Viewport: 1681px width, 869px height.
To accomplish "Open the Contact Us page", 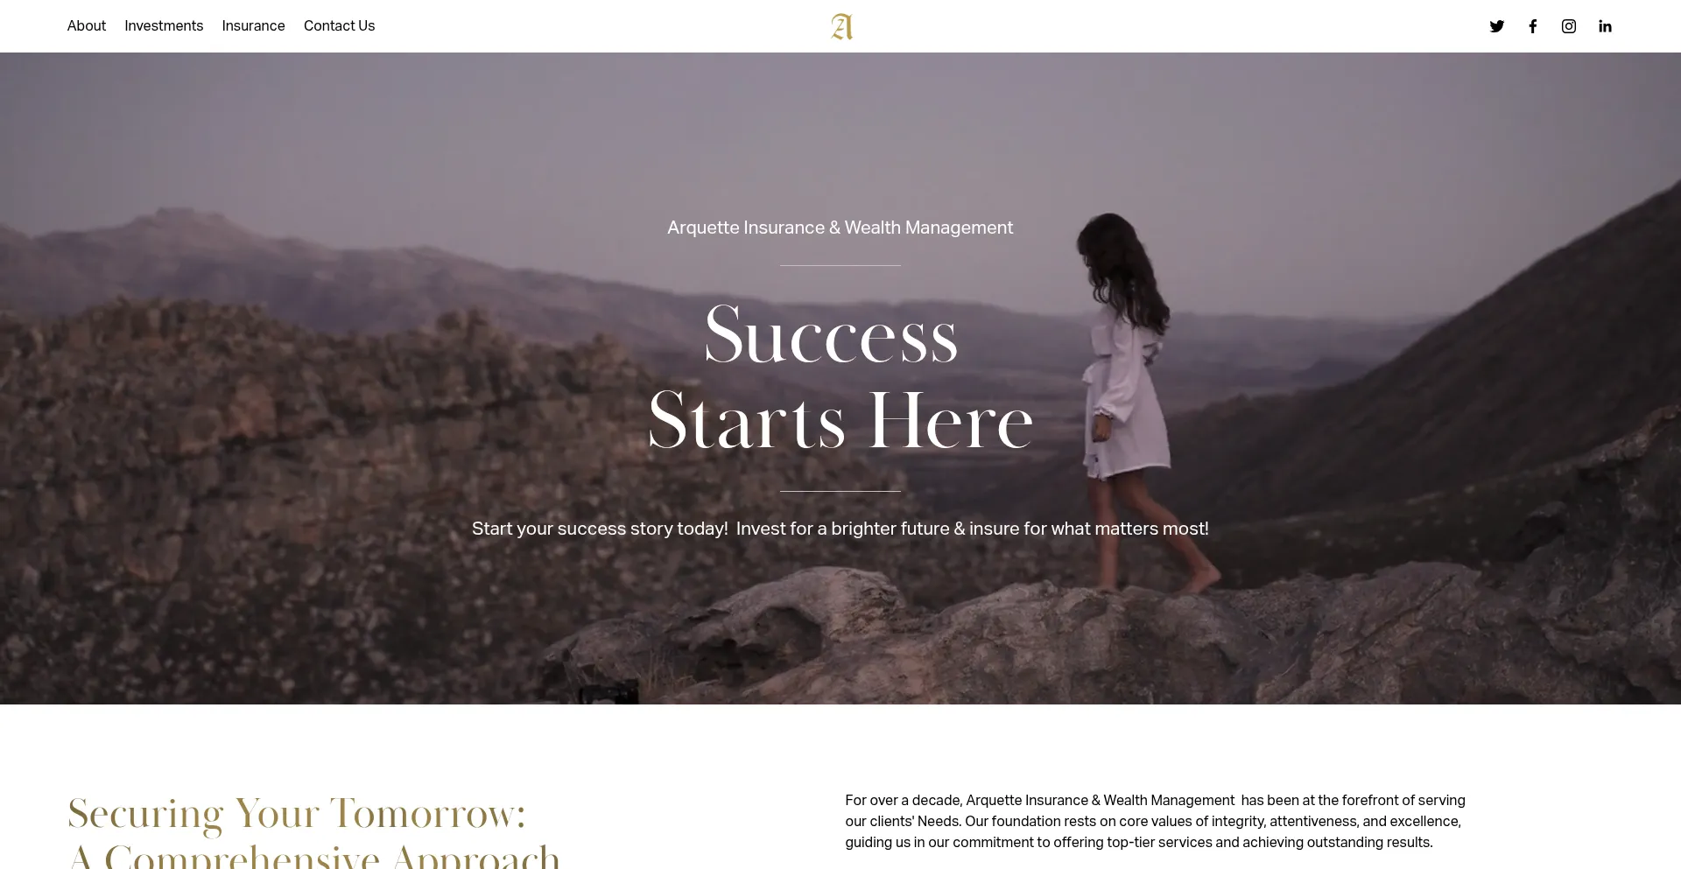I will coord(339,26).
